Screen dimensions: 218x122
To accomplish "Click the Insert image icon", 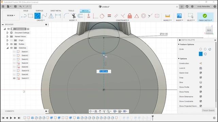I will pos(180,16).
